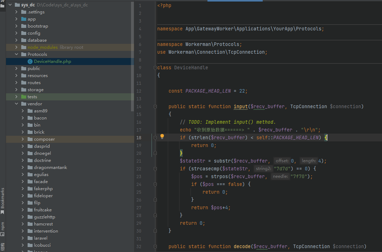Select the laravel folder name

[41, 238]
